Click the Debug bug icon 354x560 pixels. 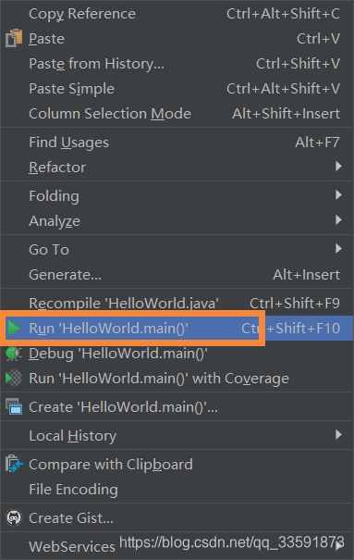coord(14,354)
